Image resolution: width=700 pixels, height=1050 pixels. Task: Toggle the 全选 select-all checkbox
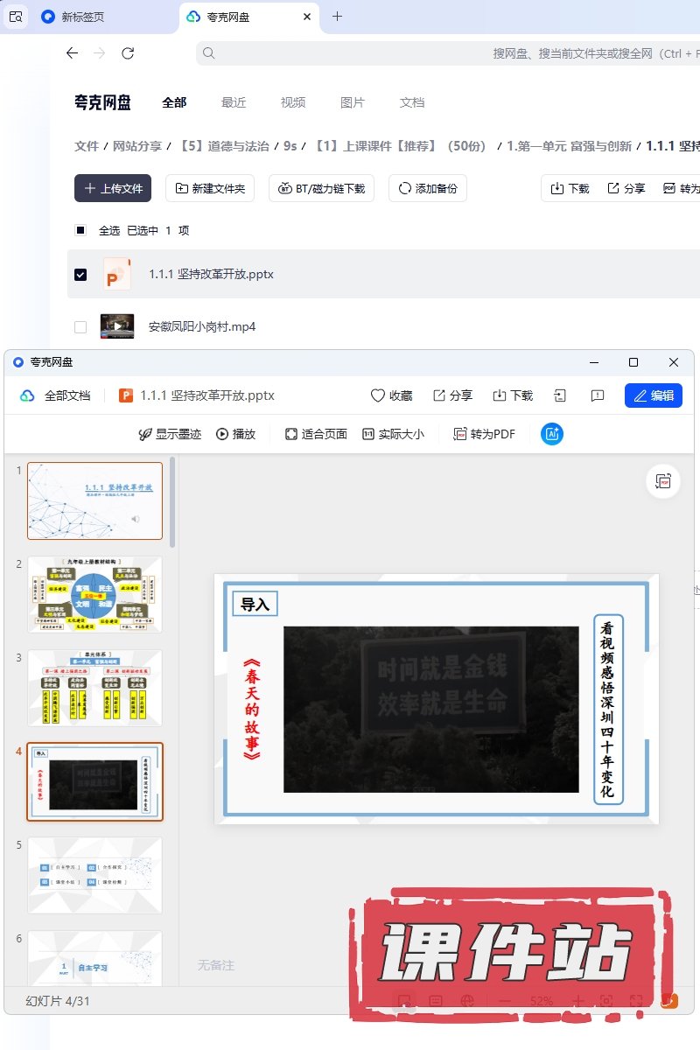point(80,230)
